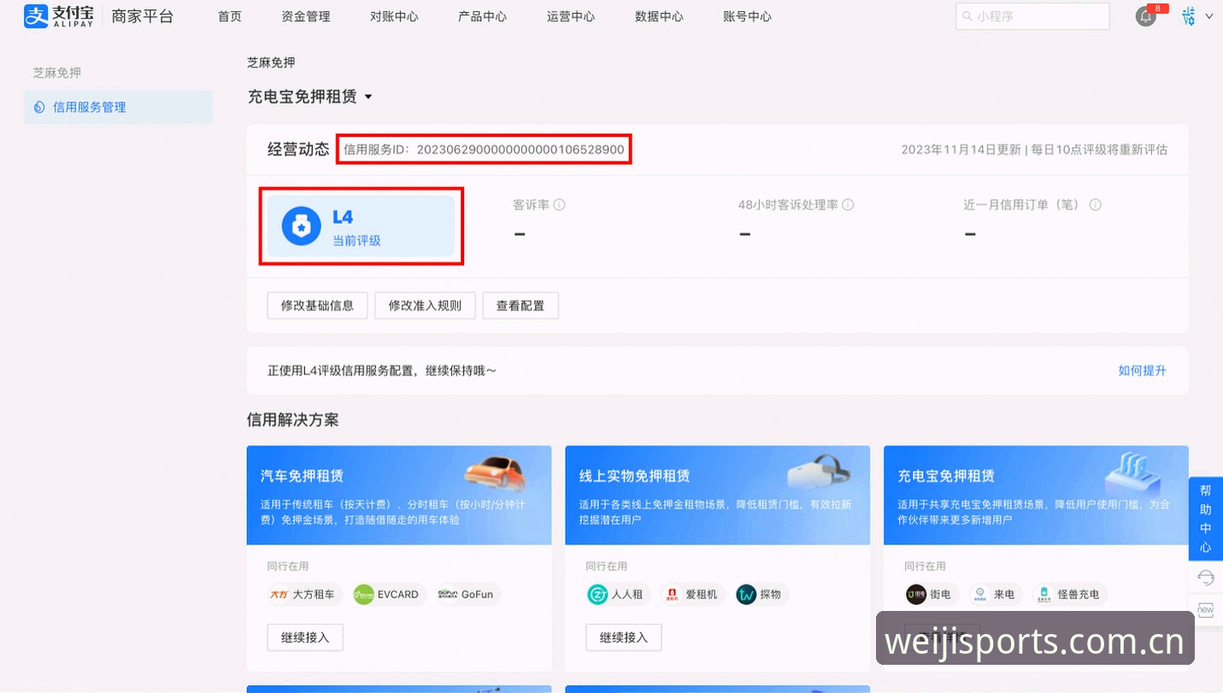The image size is (1223, 693).
Task: Click the 探物 logo icon
Action: [x=746, y=594]
